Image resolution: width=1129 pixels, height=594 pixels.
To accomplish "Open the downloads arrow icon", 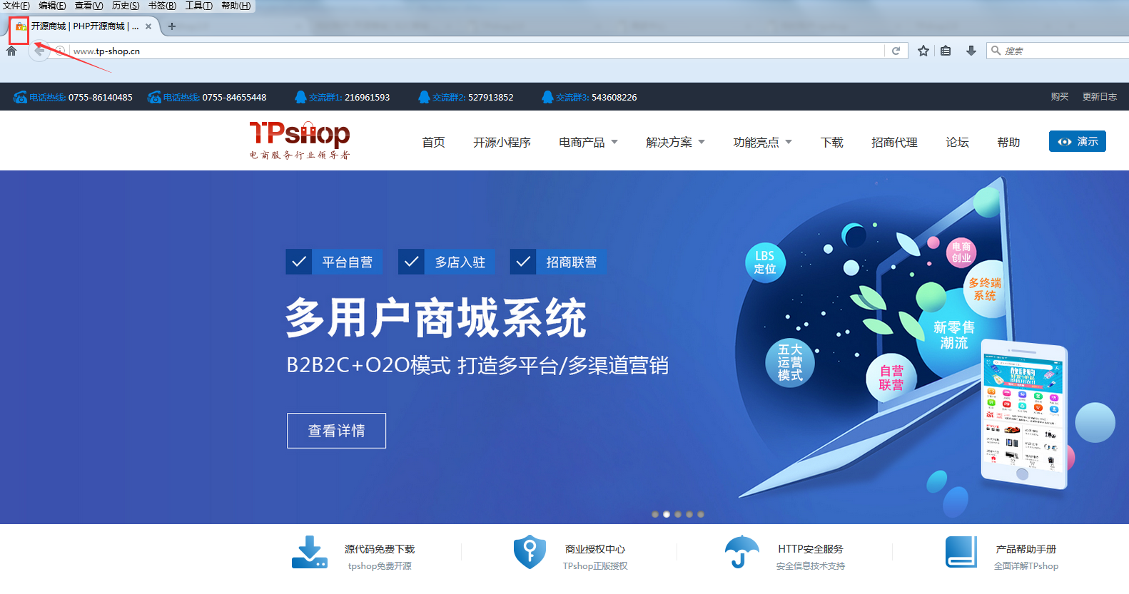I will coord(971,51).
